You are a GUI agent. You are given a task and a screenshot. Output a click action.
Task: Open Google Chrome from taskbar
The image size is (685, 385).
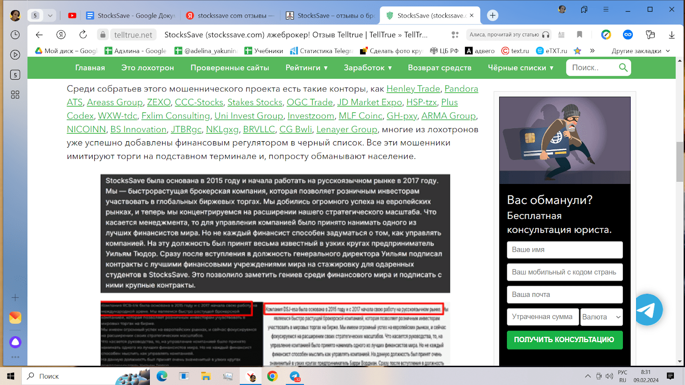point(272,376)
